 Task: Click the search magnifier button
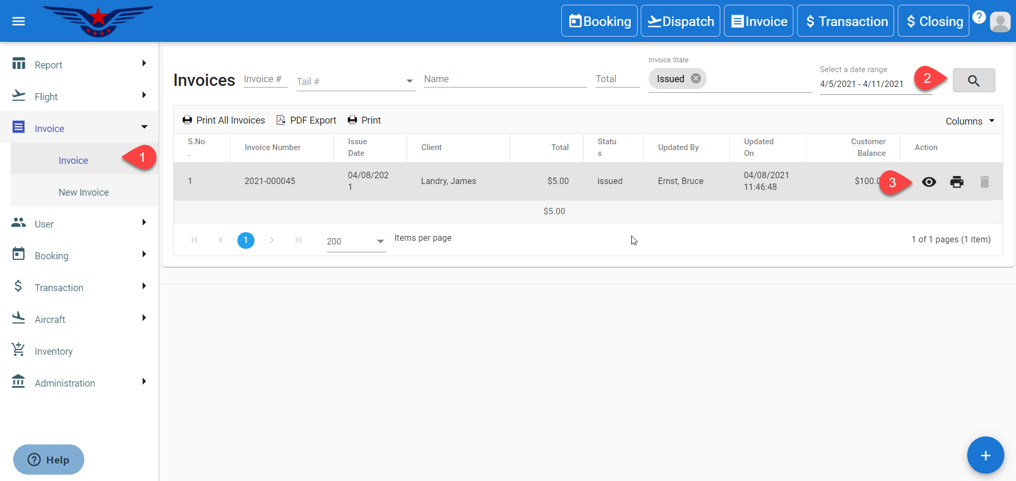973,81
